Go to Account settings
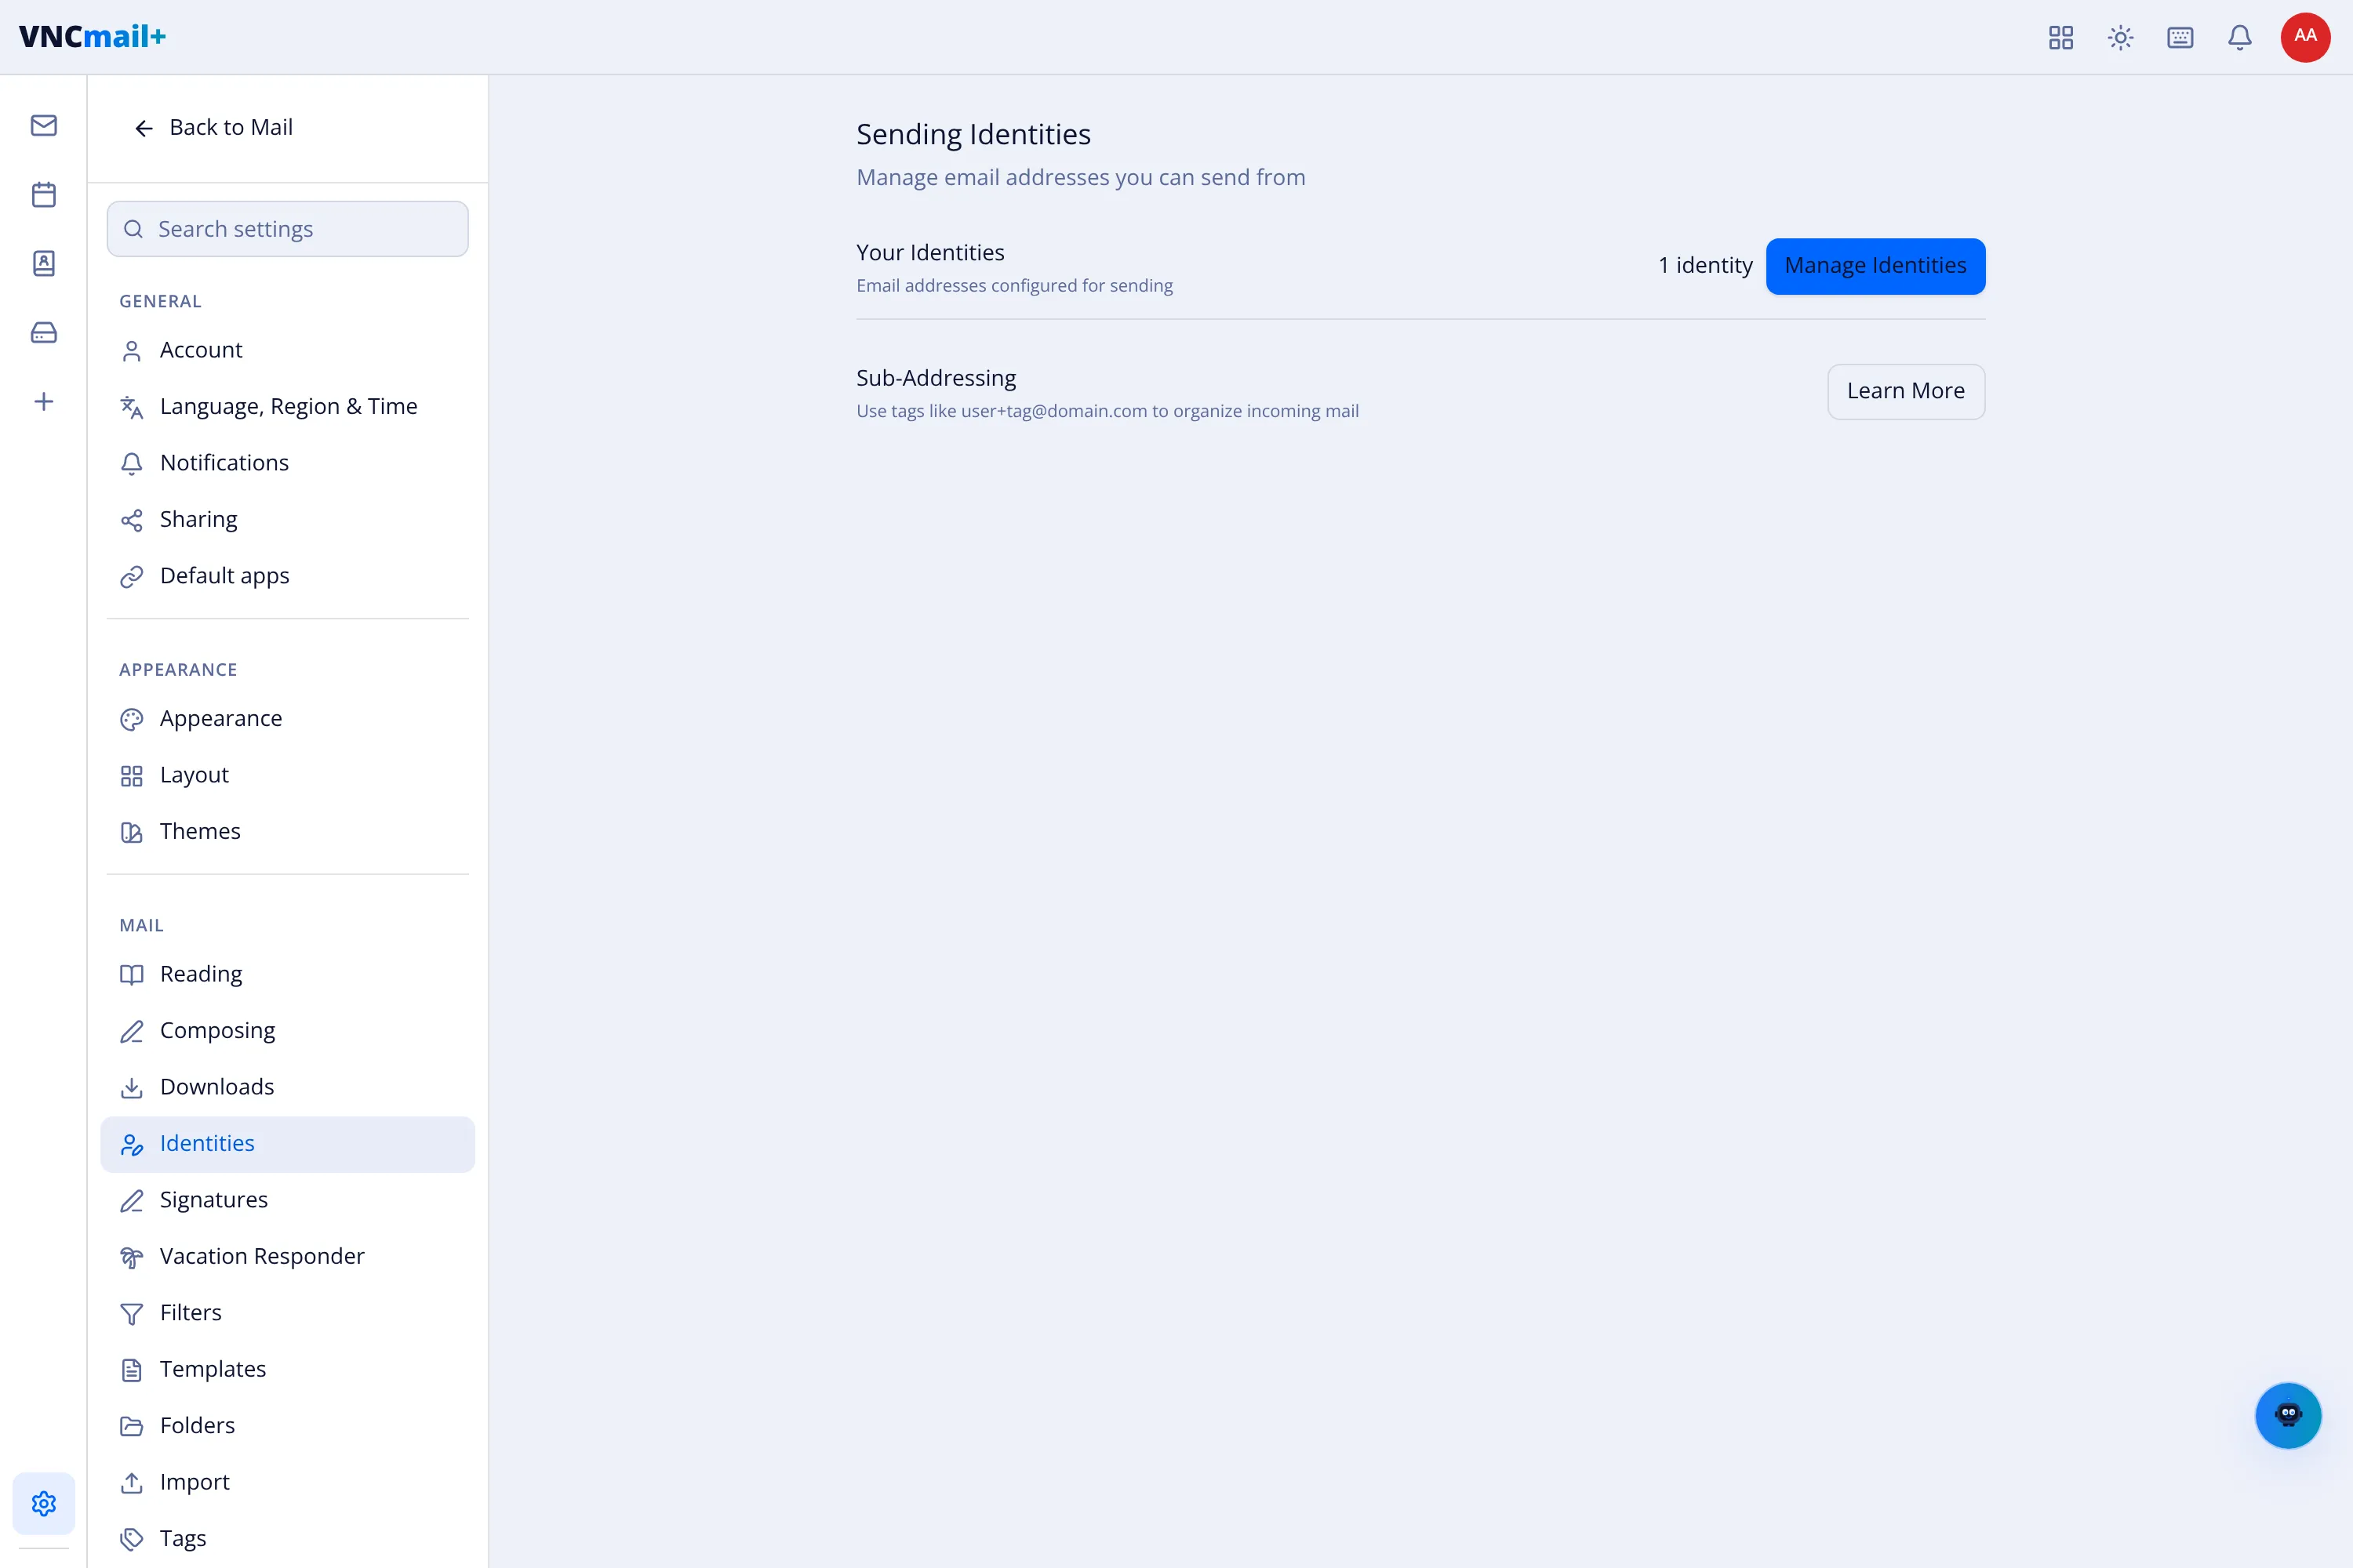The image size is (2353, 1568). (288, 350)
